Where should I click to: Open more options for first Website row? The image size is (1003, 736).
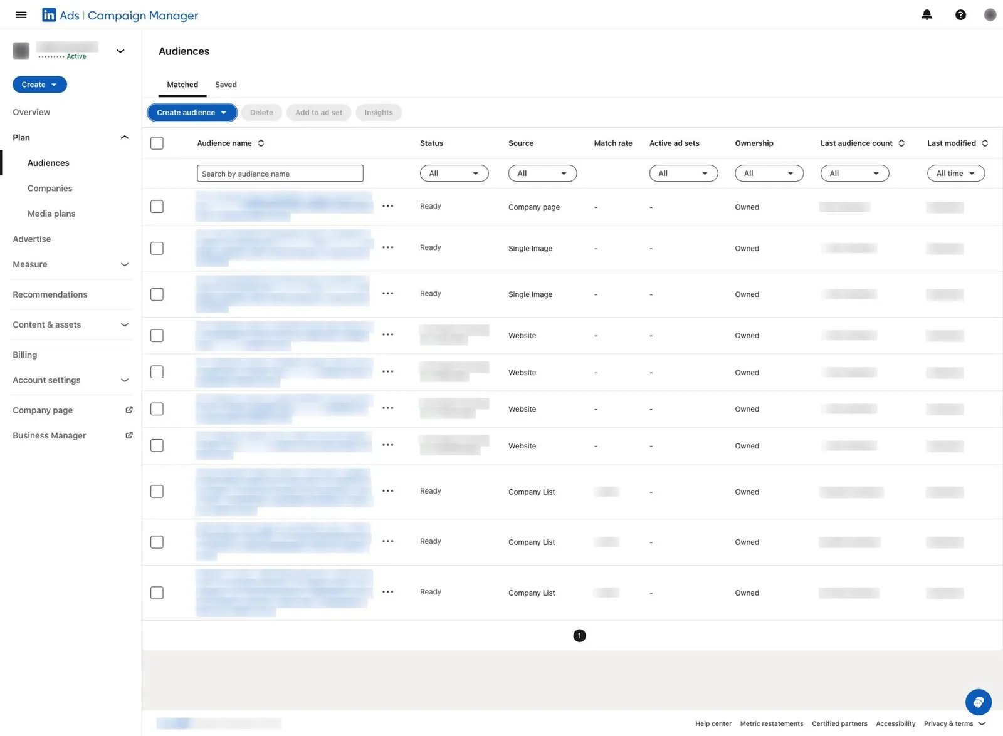coord(388,334)
